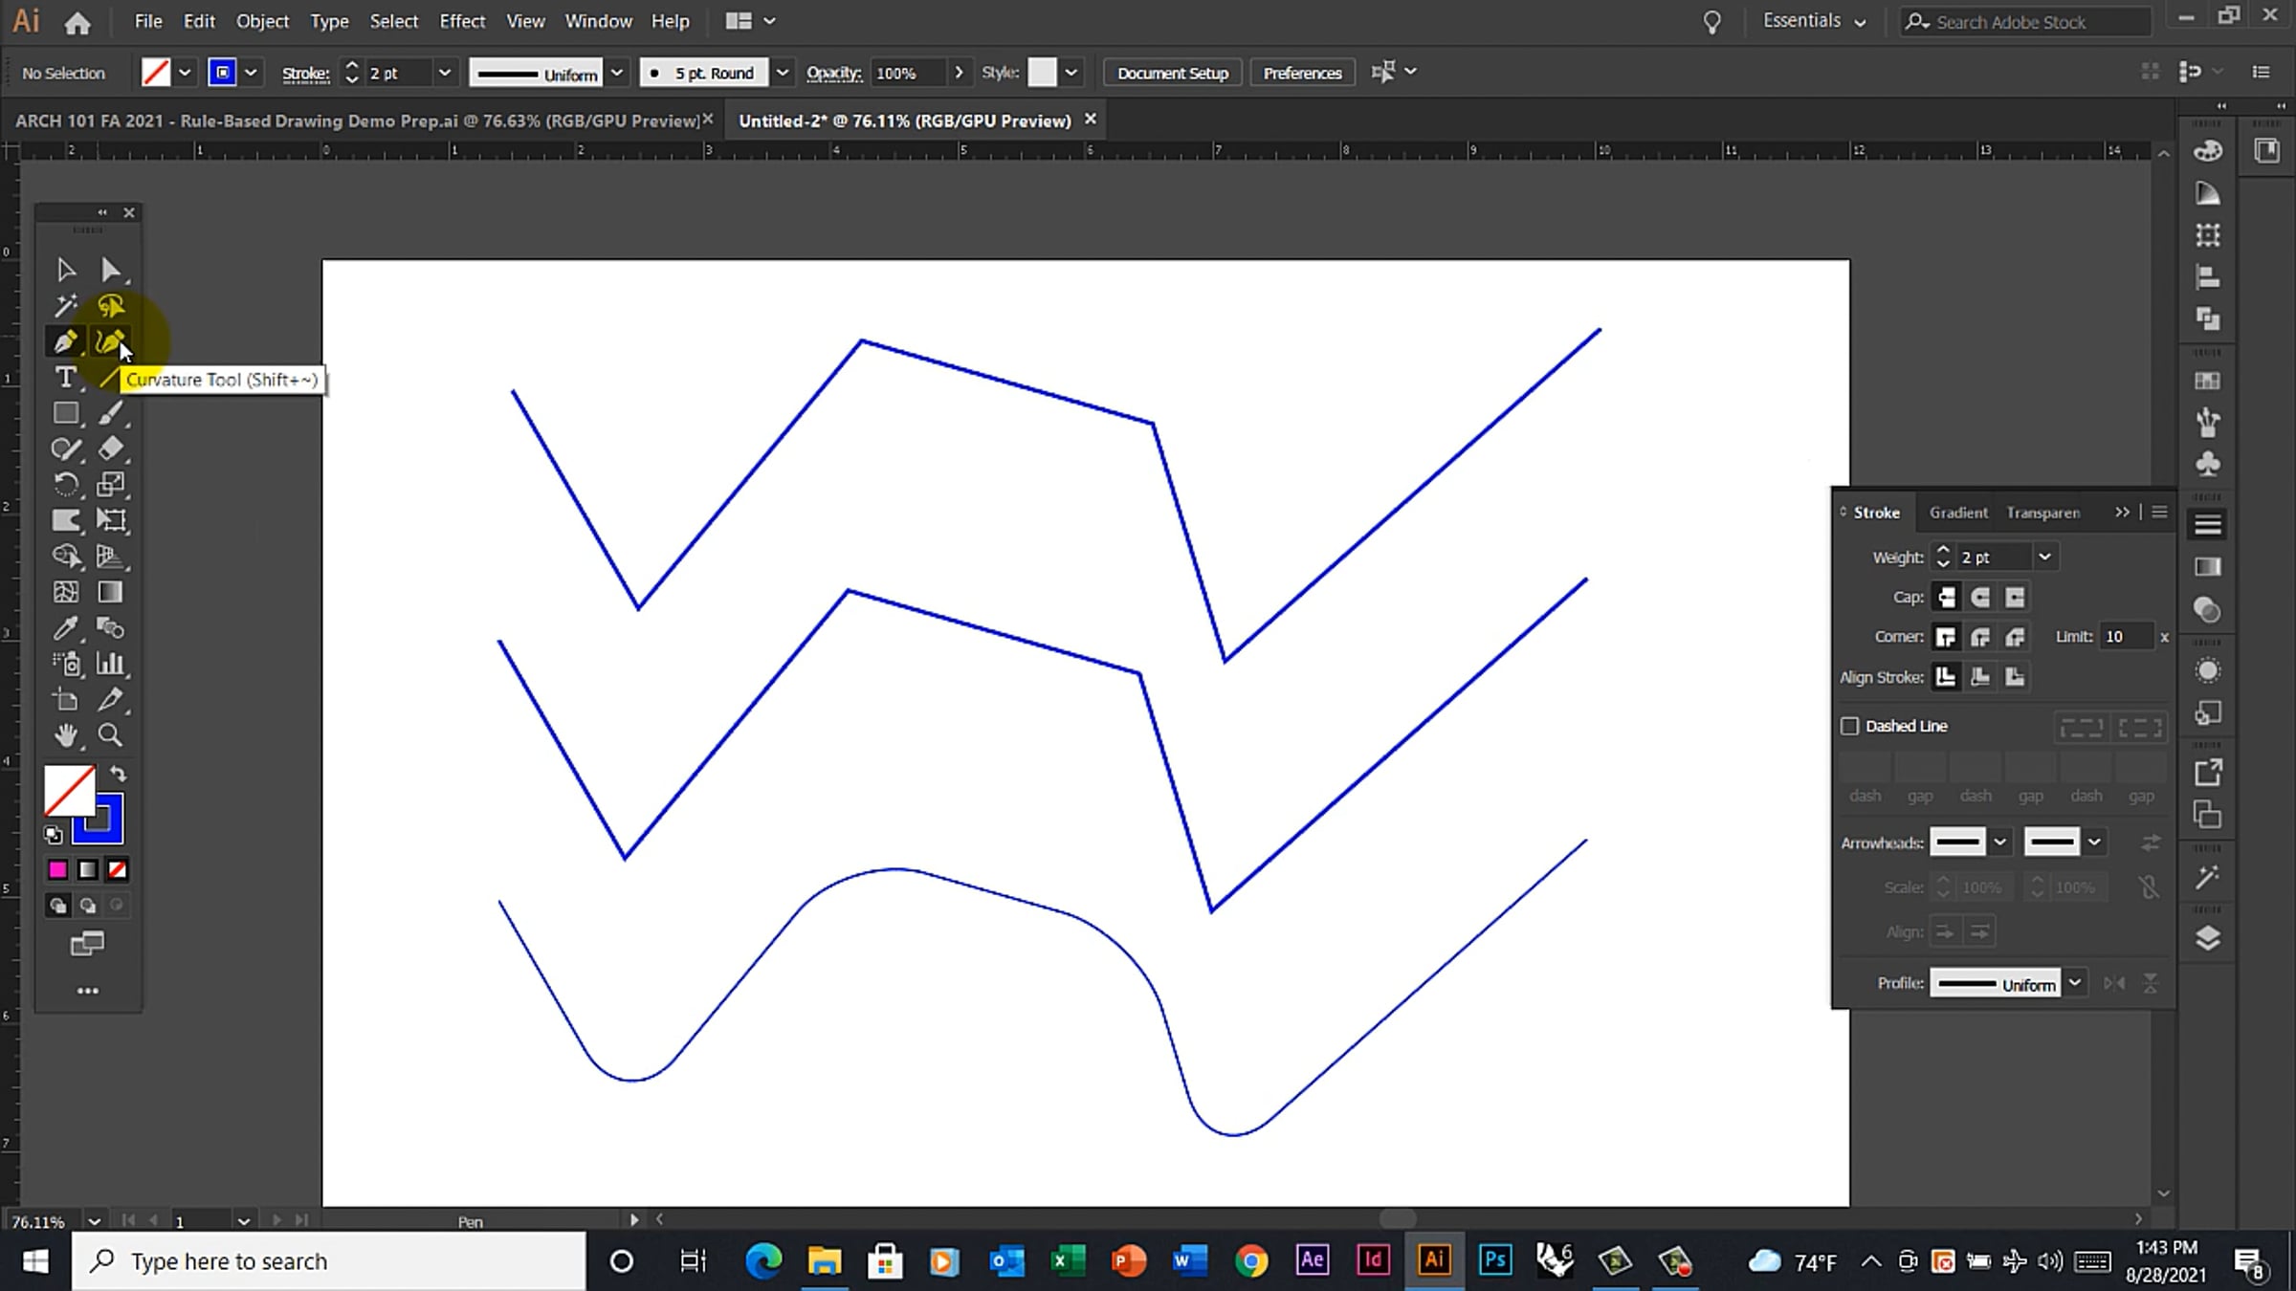
Task: Set corner to Bevel Join
Action: (2015, 637)
